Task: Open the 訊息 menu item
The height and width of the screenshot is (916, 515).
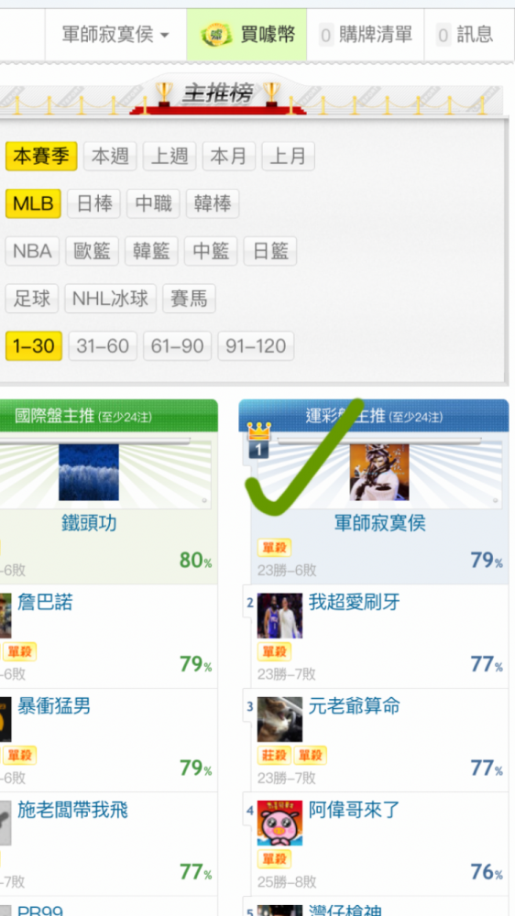Action: click(x=466, y=35)
